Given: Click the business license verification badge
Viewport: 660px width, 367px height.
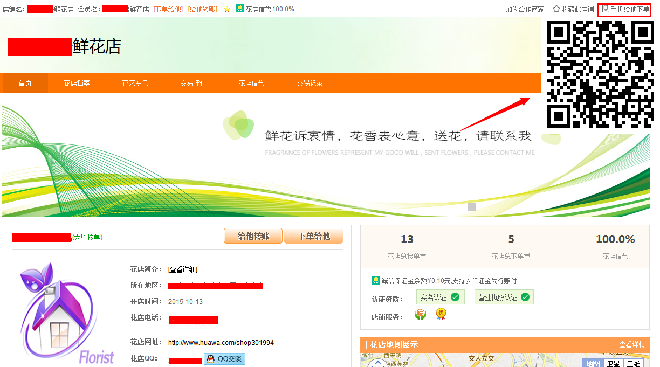Looking at the screenshot, I should click(x=504, y=297).
